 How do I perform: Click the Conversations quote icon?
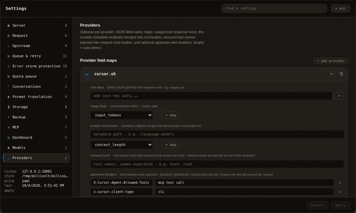8,86
